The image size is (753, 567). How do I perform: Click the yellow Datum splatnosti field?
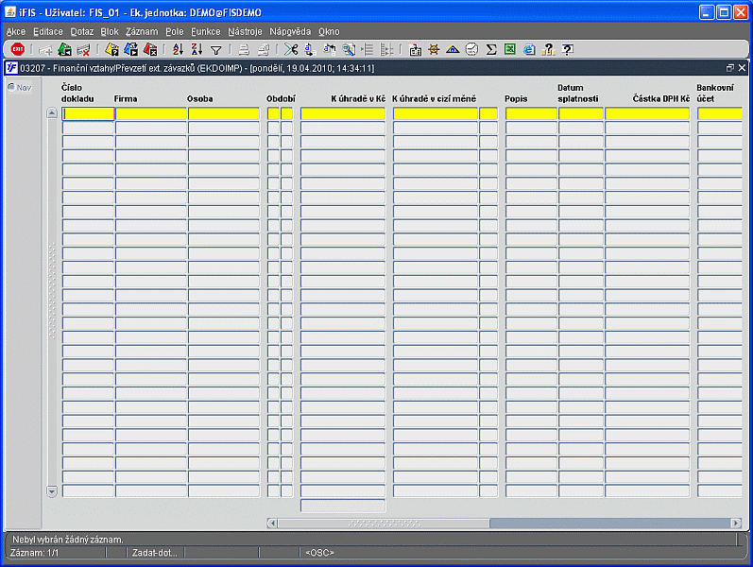581,113
